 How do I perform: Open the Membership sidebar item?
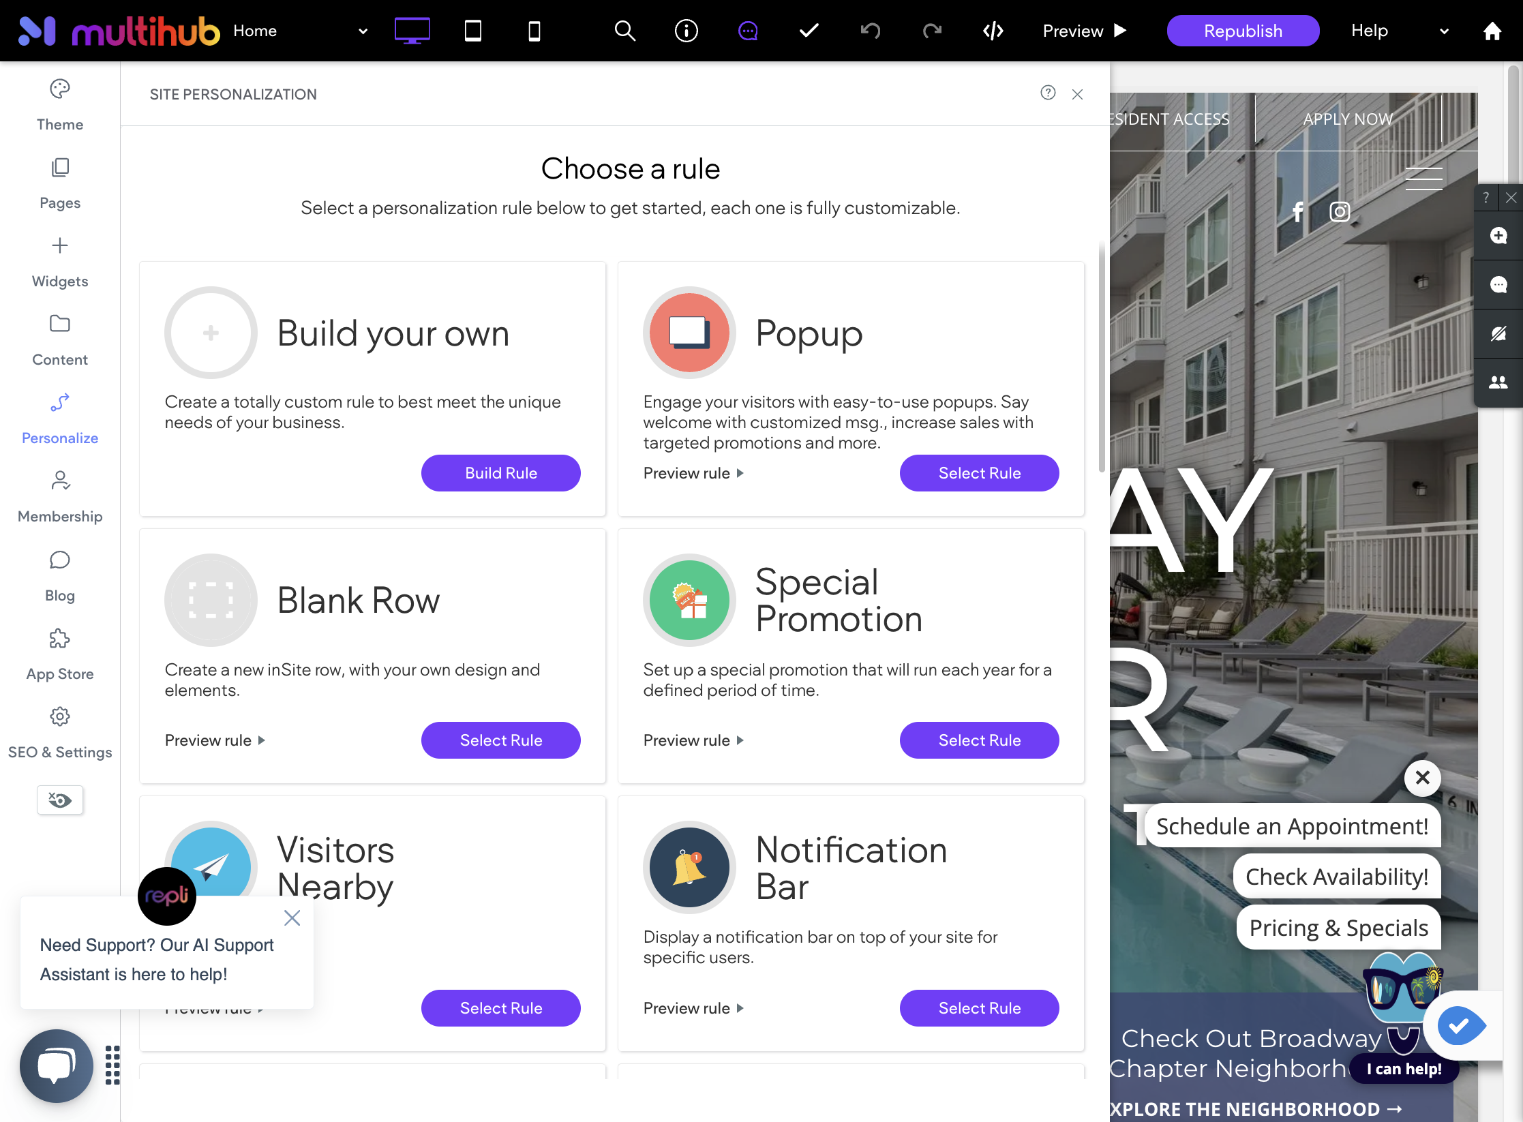[x=60, y=497]
